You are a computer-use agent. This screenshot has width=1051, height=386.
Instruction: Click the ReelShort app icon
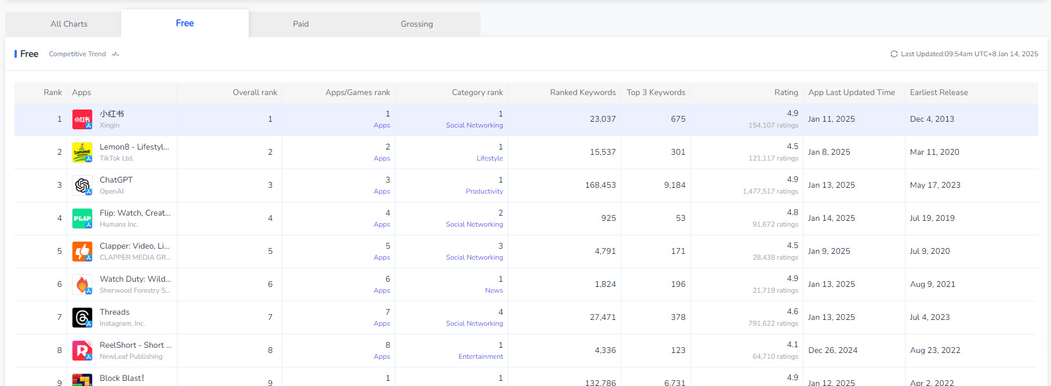(82, 351)
